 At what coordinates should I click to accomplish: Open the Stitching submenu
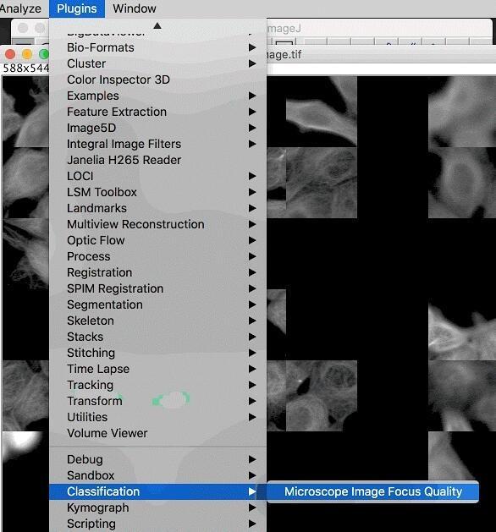(x=157, y=353)
